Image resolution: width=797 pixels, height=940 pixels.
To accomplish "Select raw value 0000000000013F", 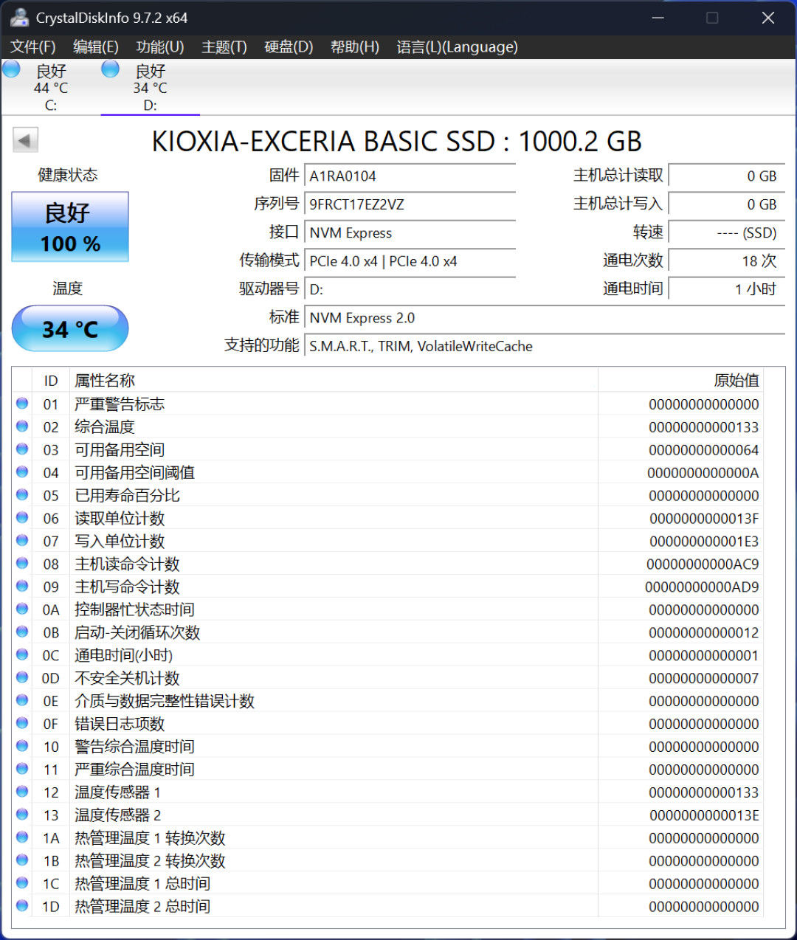I will (x=704, y=519).
